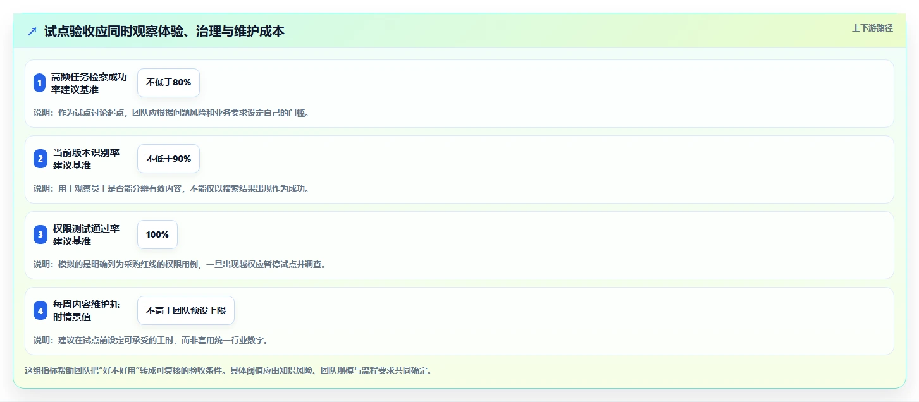Select the 不高于团队预设上限 value chip
The height and width of the screenshot is (402, 919).
click(x=186, y=310)
